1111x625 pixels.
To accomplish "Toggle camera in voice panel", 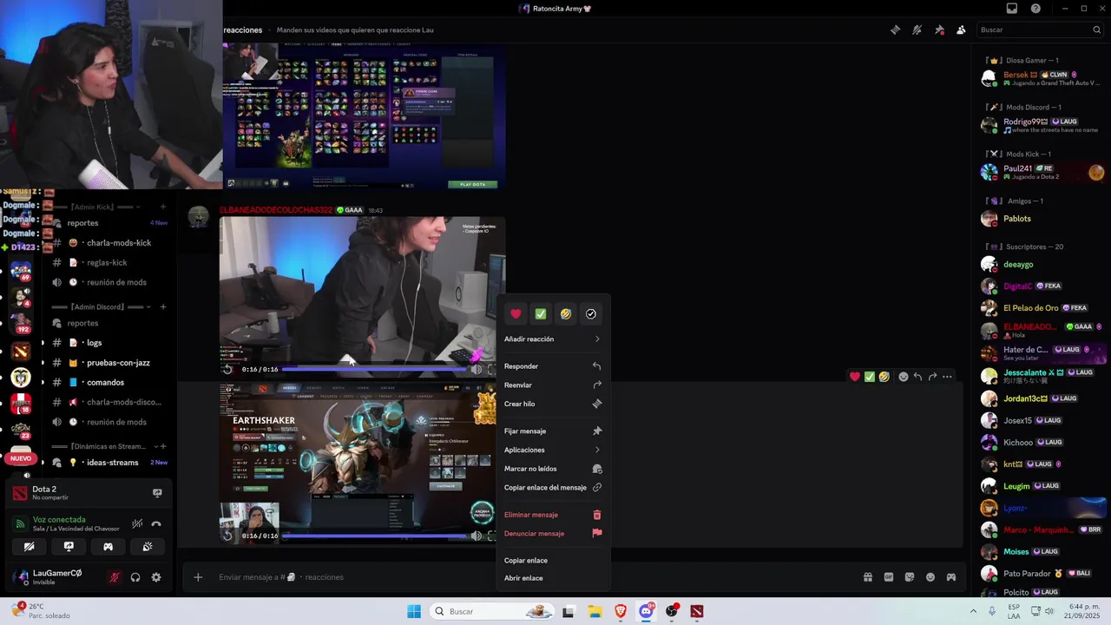I will pyautogui.click(x=30, y=547).
